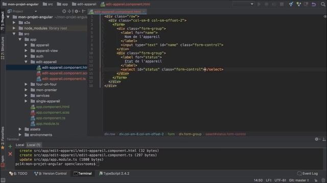This screenshot has width=327, height=183.
Task: Click collapse all icon in Project panel
Action: pyautogui.click(x=69, y=11)
